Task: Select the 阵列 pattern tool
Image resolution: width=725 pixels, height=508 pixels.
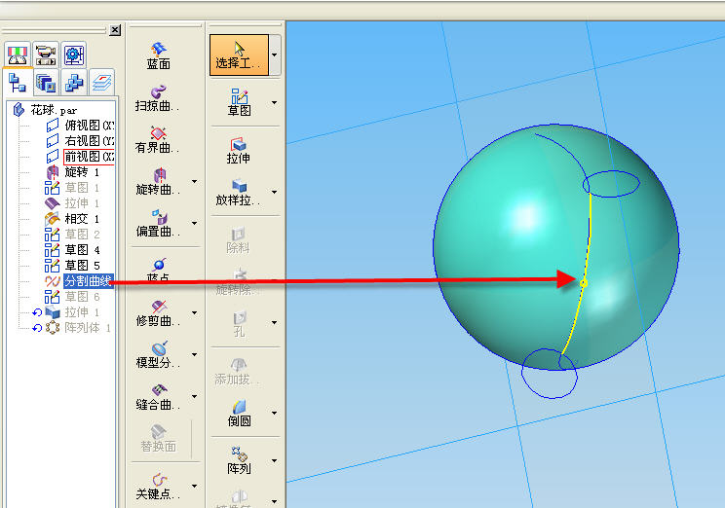Action: pos(239,460)
